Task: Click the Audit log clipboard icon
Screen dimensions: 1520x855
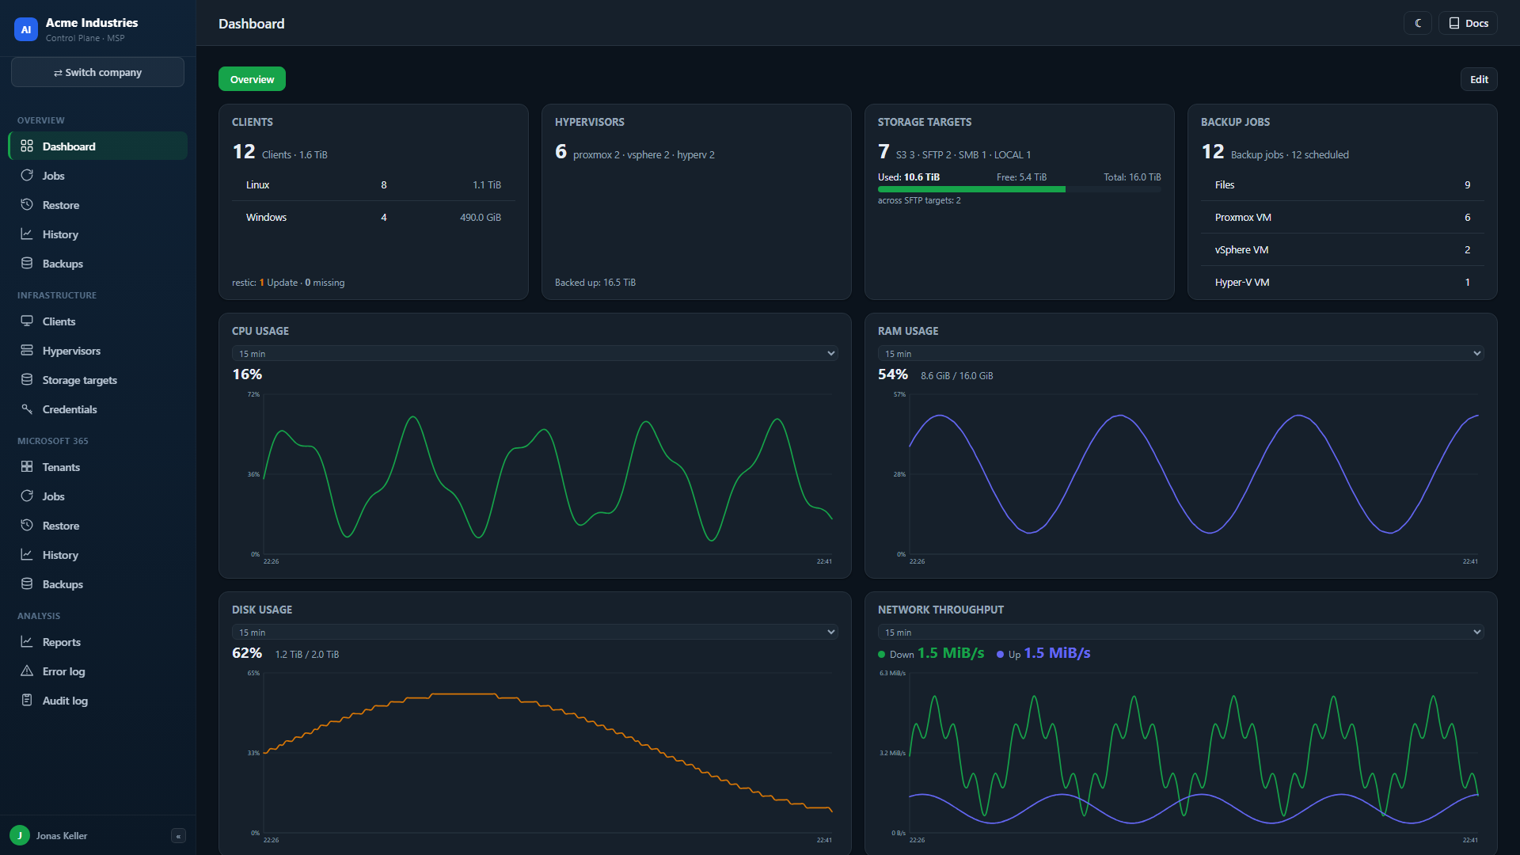Action: pyautogui.click(x=27, y=701)
